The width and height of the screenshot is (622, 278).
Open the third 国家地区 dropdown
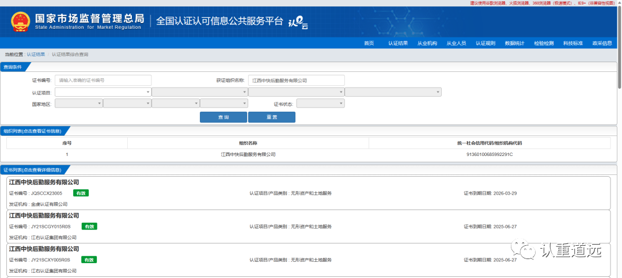click(176, 104)
